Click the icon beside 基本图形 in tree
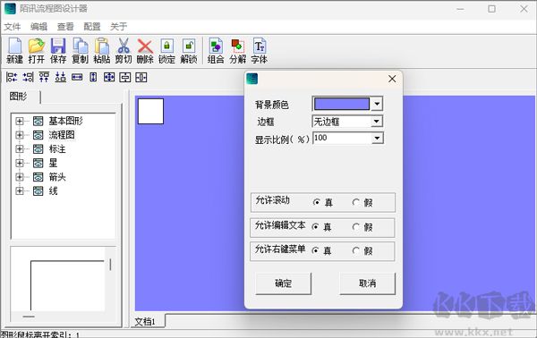This screenshot has width=537, height=338. (x=38, y=121)
